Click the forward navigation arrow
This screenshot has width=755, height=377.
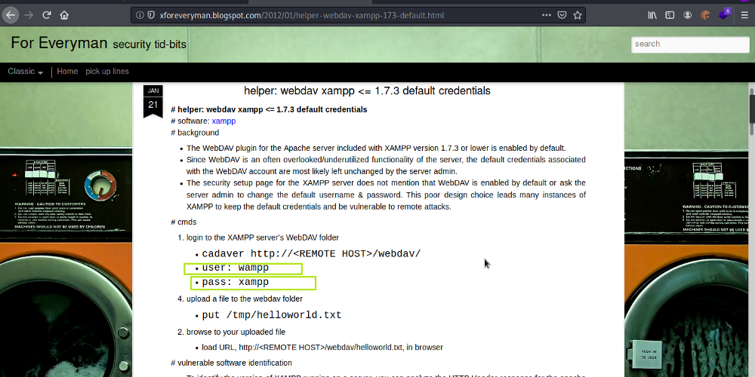tap(29, 15)
